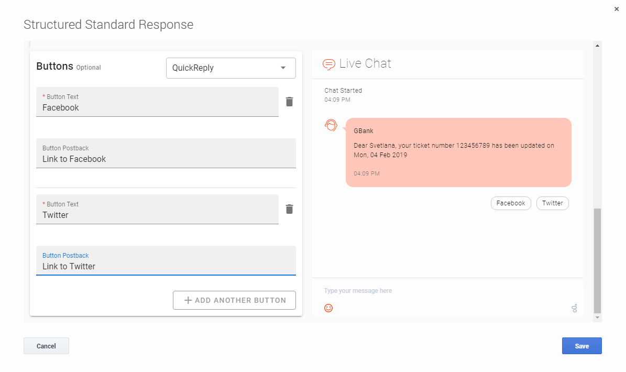Click the GBank agent avatar icon
Screen dimensions: 626x372
point(331,125)
